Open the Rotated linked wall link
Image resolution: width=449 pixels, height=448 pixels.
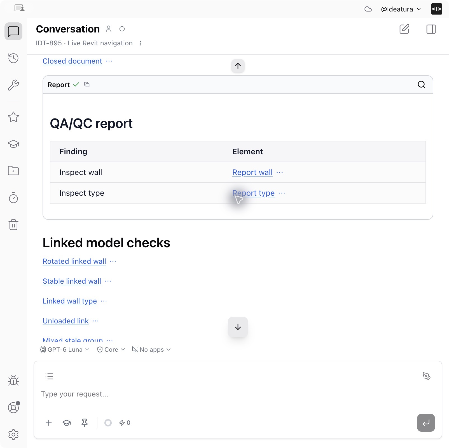point(74,261)
